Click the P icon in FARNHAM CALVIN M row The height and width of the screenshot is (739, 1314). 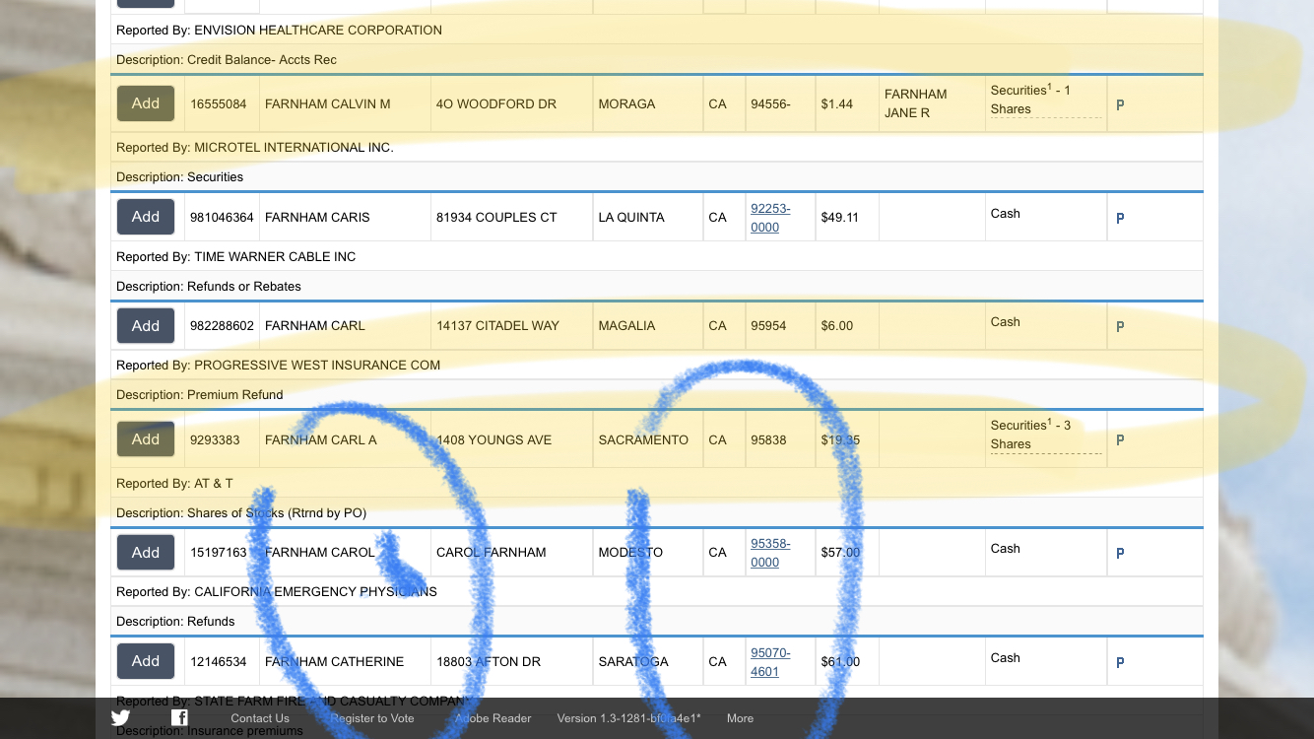[1120, 104]
